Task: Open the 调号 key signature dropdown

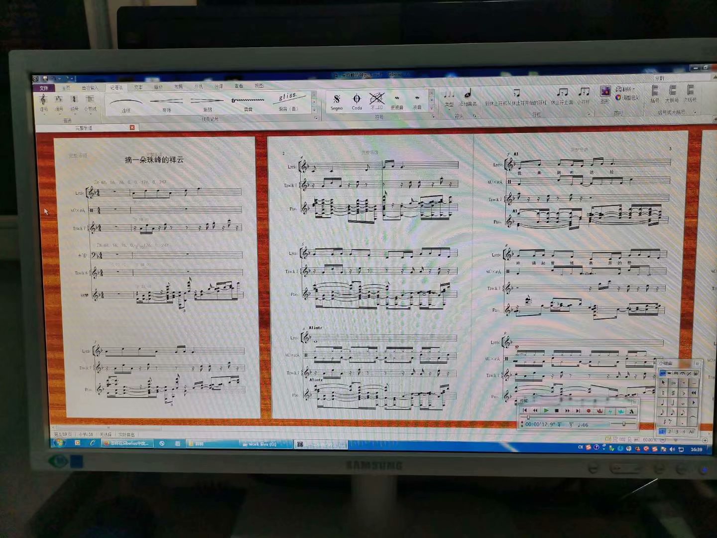Action: [59, 104]
